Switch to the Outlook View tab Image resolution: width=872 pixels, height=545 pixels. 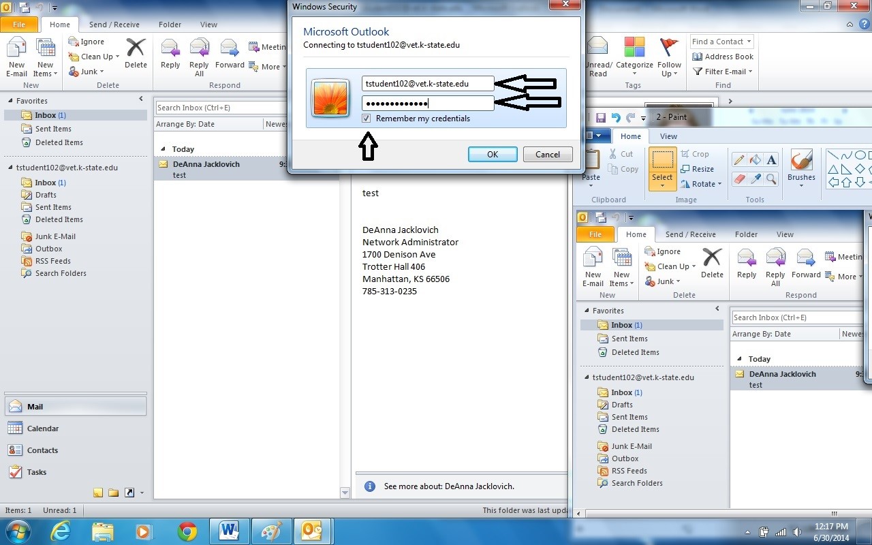pos(208,25)
